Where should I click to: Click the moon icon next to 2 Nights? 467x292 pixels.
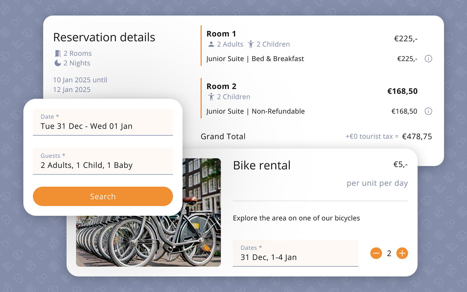pos(58,63)
